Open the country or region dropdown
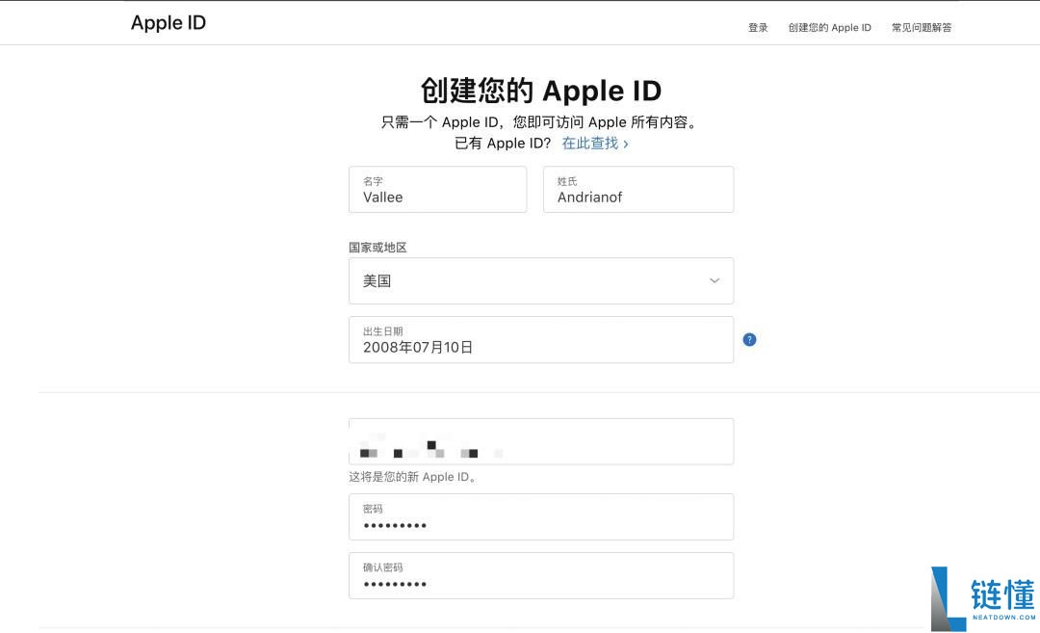 [x=541, y=280]
